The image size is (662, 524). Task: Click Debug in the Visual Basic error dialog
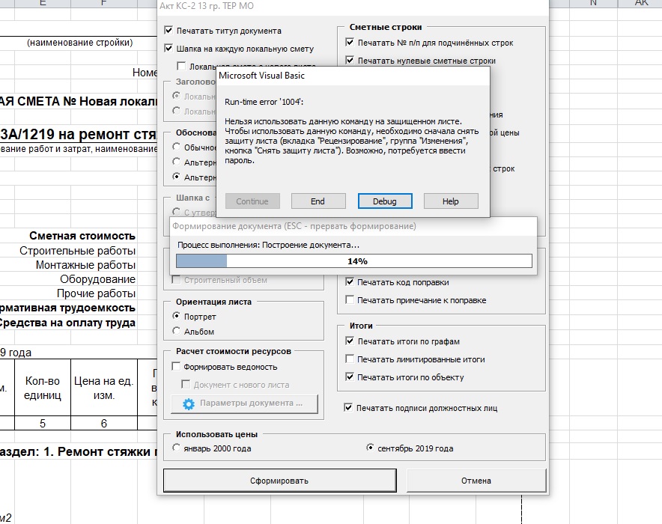click(x=385, y=201)
